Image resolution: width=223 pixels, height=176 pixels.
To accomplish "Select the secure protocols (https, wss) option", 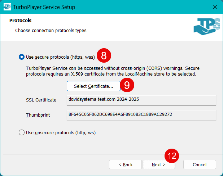I will 22,57.
